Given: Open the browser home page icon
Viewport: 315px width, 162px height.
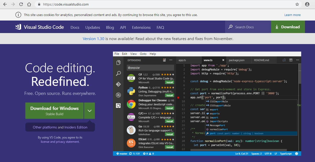Looking at the screenshot, I should point(29,4).
